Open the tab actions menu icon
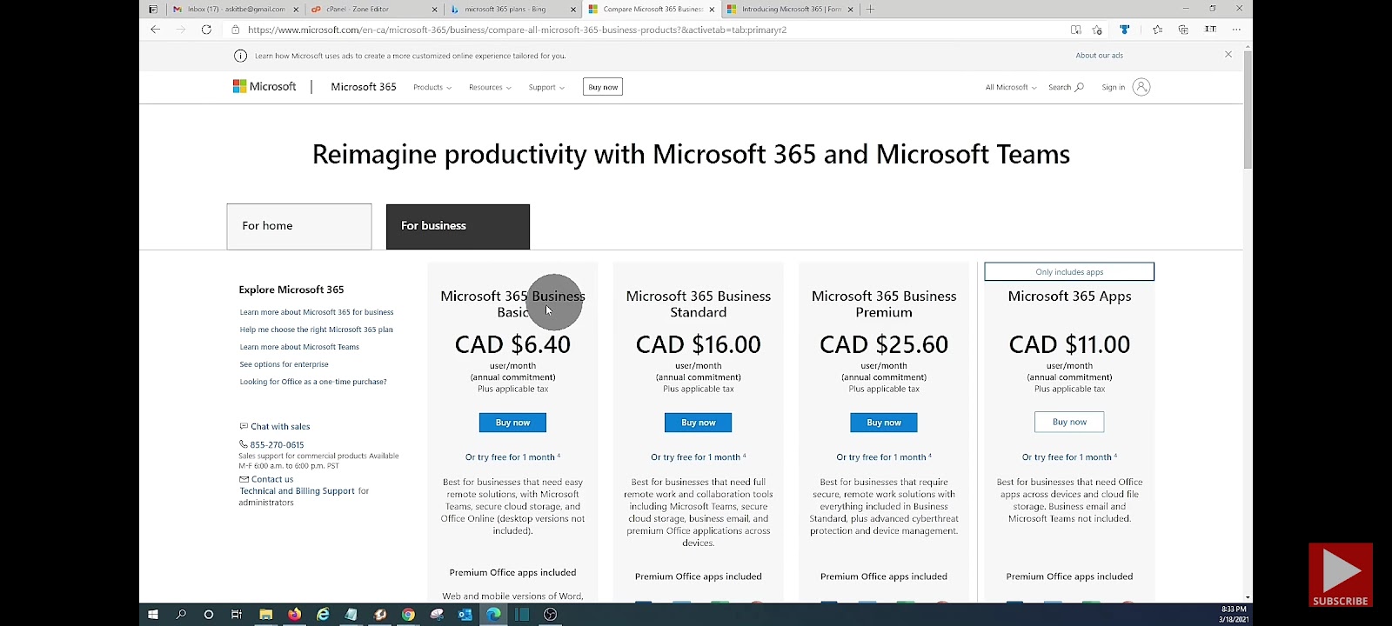 tap(153, 10)
